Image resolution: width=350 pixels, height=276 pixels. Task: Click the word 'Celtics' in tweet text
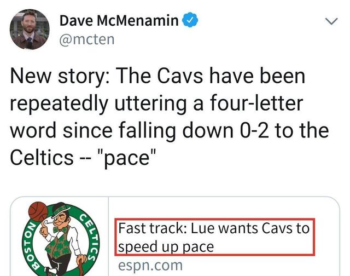tap(42, 158)
